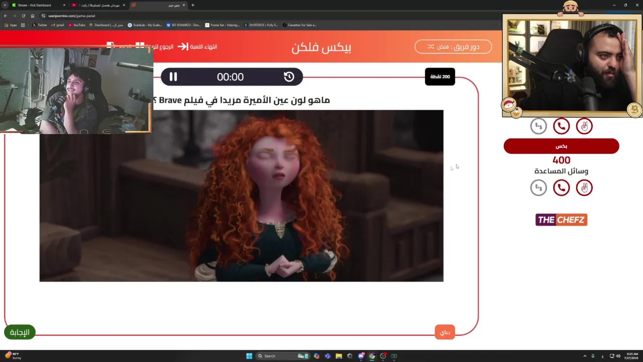
Task: Open the volume control in system tray
Action: point(618,356)
